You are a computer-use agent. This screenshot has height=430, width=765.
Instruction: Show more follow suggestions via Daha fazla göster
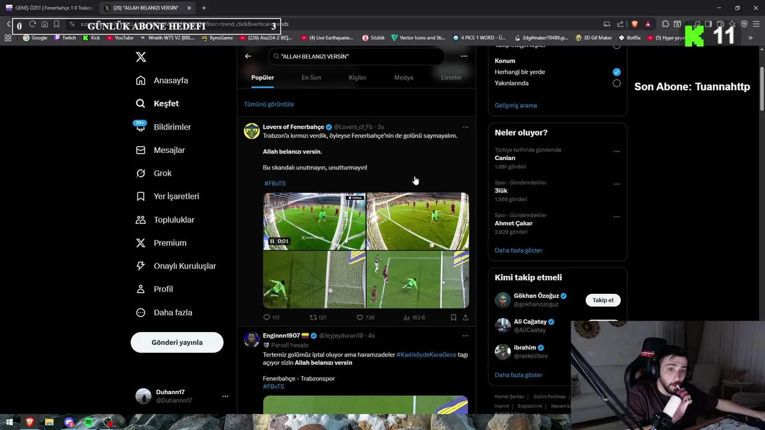point(519,375)
